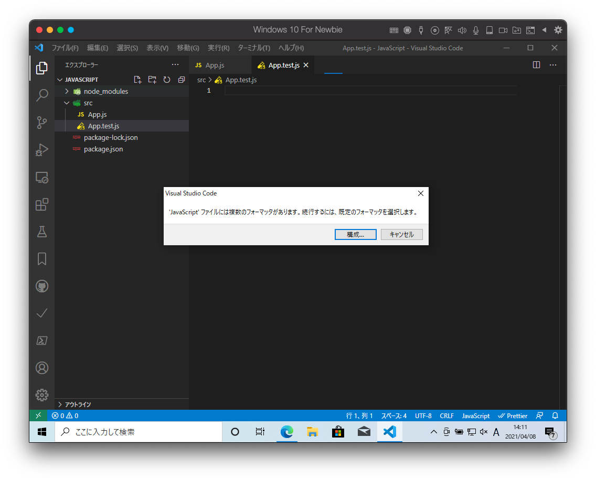Open the ヘルプ(H) menu
This screenshot has width=596, height=481.
291,48
